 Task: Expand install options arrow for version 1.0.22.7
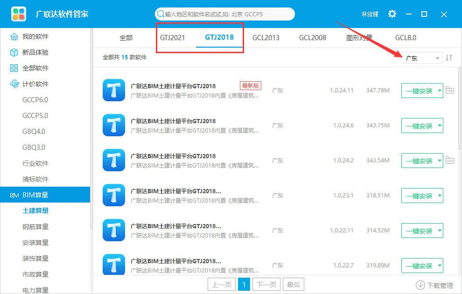(x=440, y=266)
